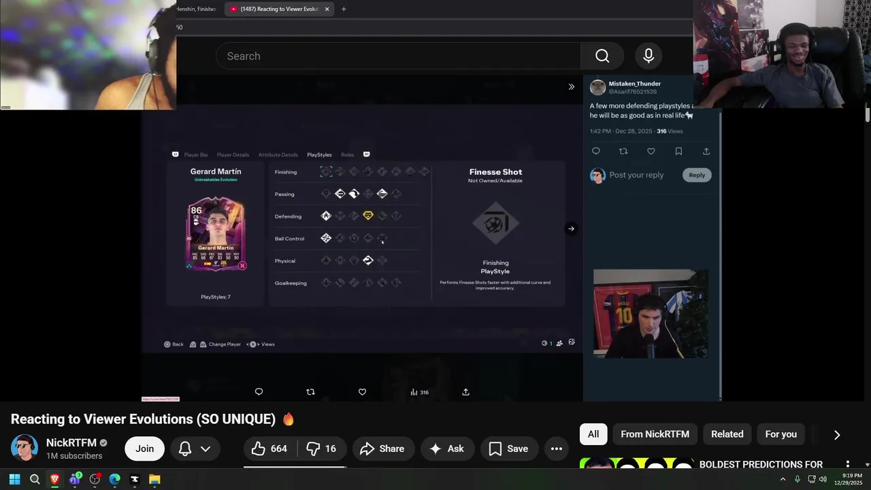
Task: Open volume control in system tray
Action: tap(823, 479)
